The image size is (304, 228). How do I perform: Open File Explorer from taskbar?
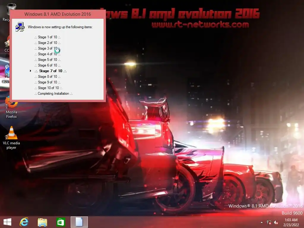(x=42, y=222)
